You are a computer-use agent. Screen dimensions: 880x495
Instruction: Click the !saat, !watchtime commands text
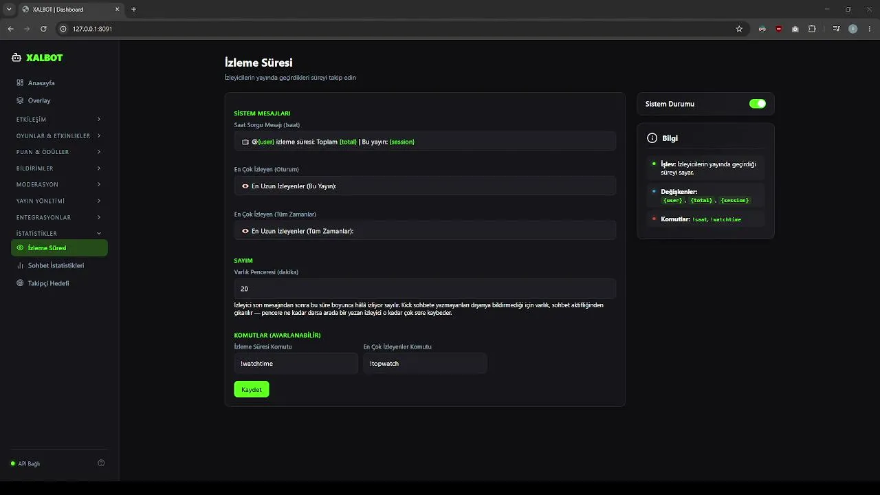[716, 219]
